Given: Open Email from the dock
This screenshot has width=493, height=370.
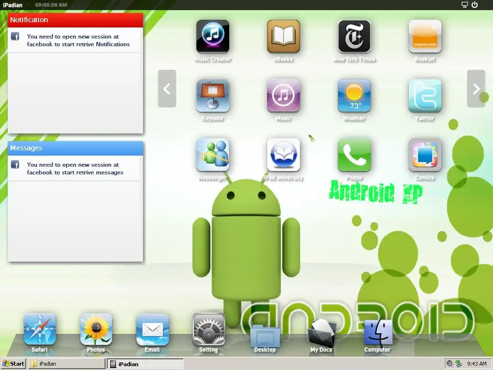Looking at the screenshot, I should coord(152,330).
